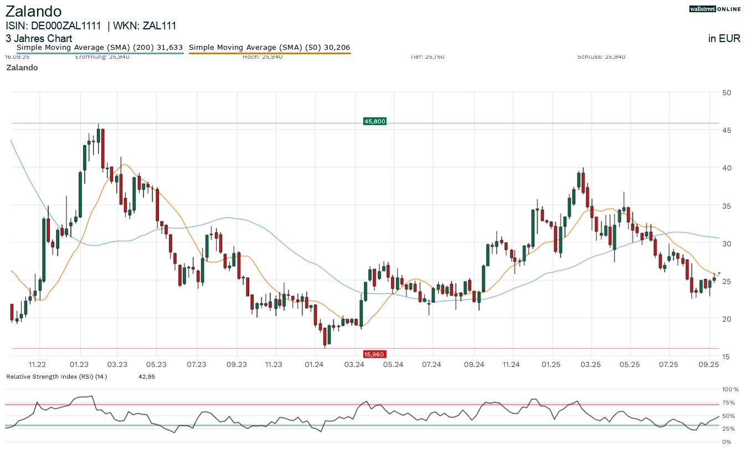The image size is (747, 460).
Task: Click the green 45,800 high price marker
Action: [x=374, y=121]
